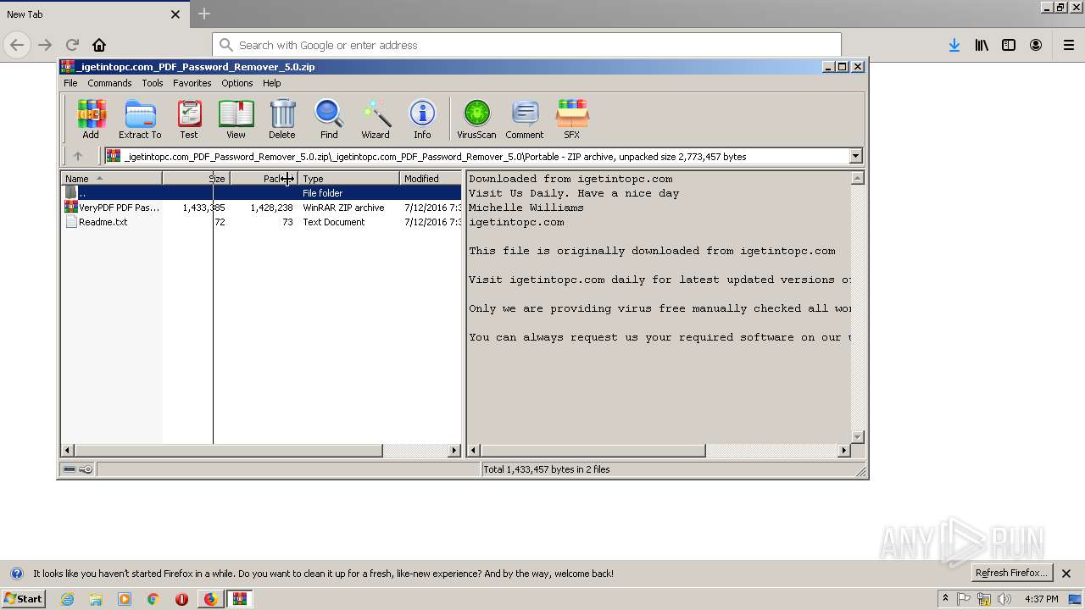Open the File menu
This screenshot has width=1085, height=610.
tap(70, 83)
